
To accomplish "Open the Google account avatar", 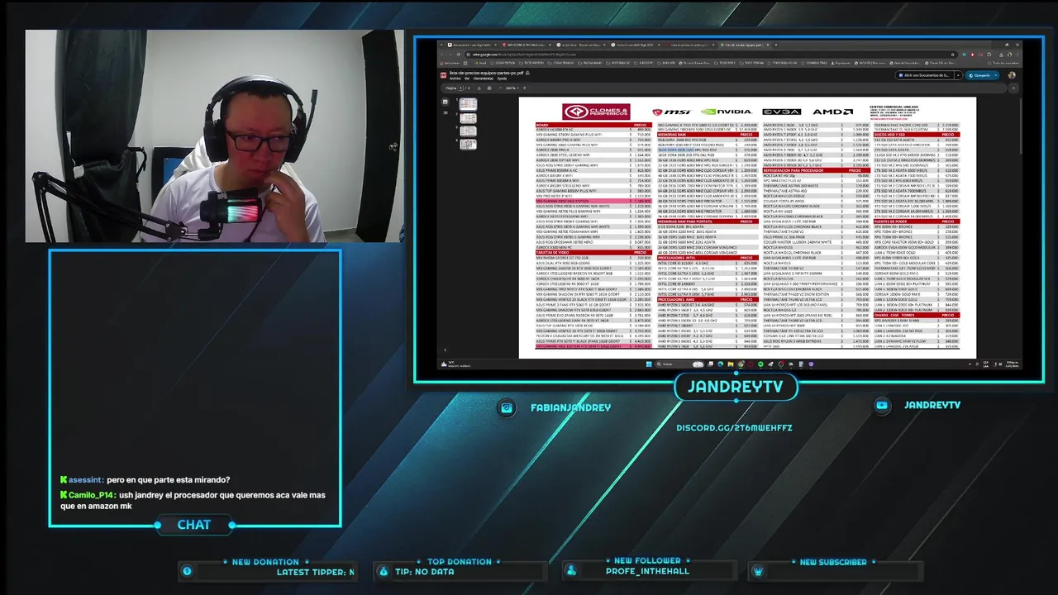I will 1012,75.
